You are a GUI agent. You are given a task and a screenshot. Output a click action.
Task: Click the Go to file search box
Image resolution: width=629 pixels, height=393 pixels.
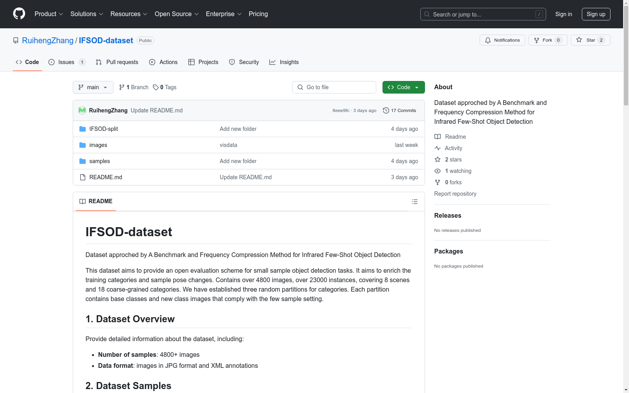pyautogui.click(x=334, y=87)
